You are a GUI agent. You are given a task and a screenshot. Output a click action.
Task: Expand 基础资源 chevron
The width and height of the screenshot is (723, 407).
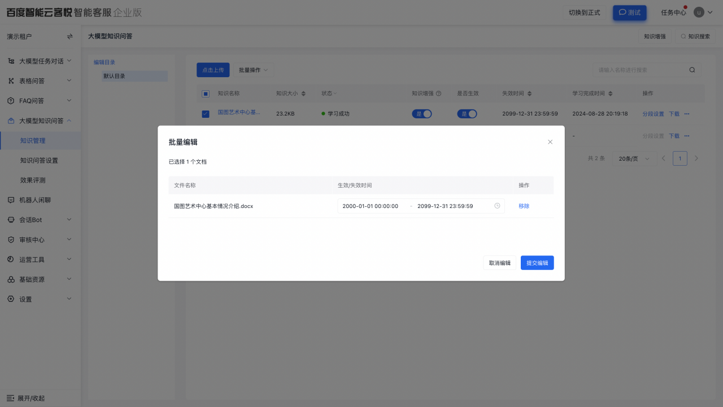point(69,280)
